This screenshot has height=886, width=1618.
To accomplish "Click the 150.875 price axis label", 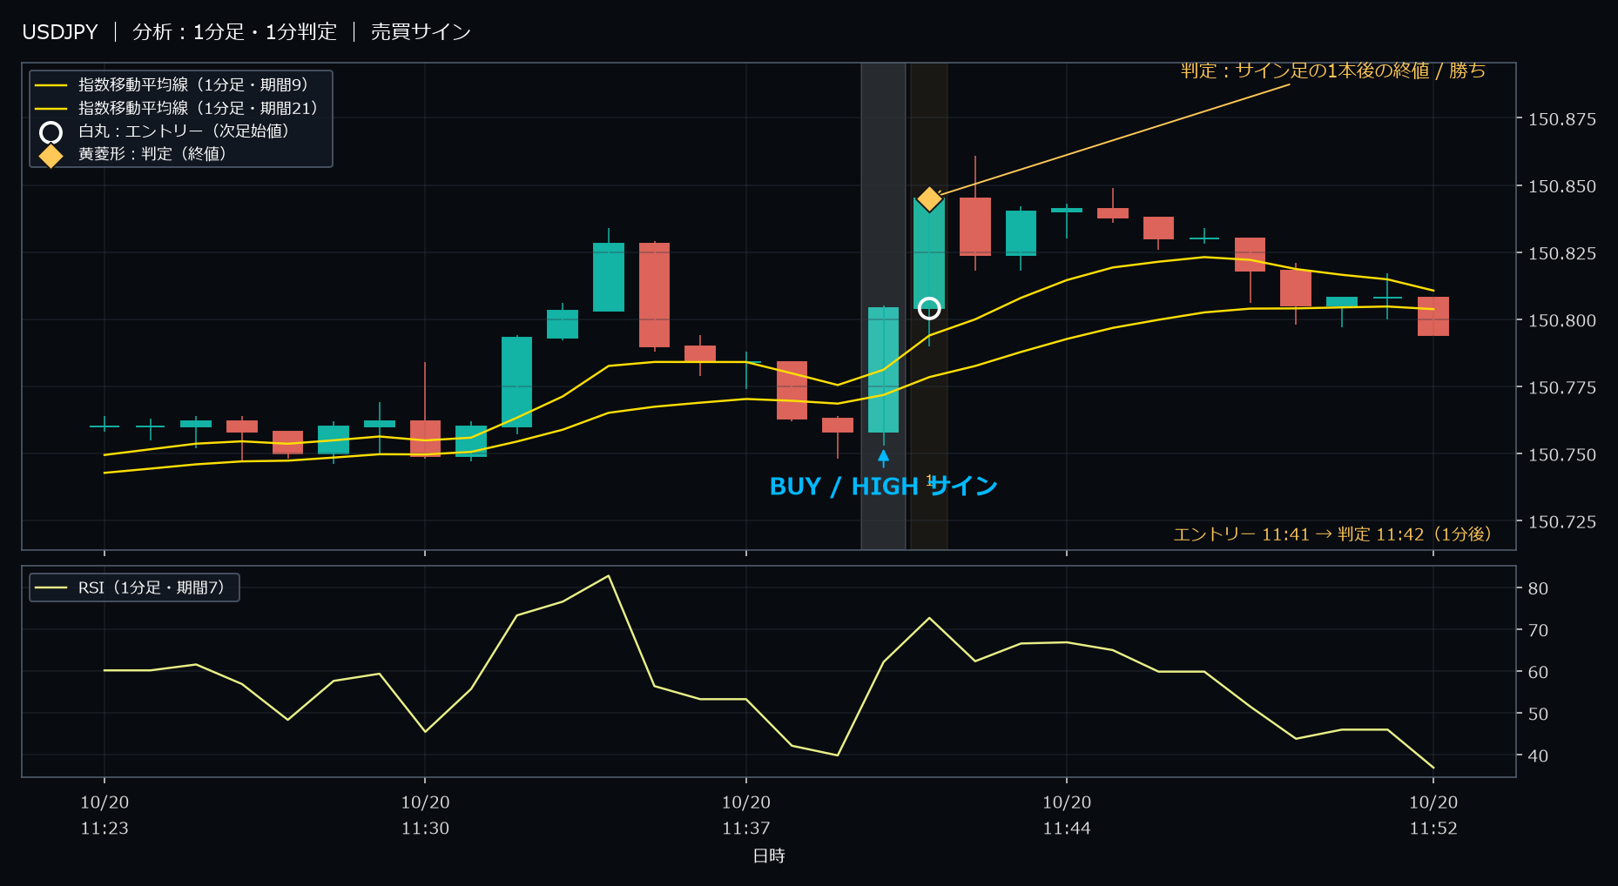I will coord(1562,119).
